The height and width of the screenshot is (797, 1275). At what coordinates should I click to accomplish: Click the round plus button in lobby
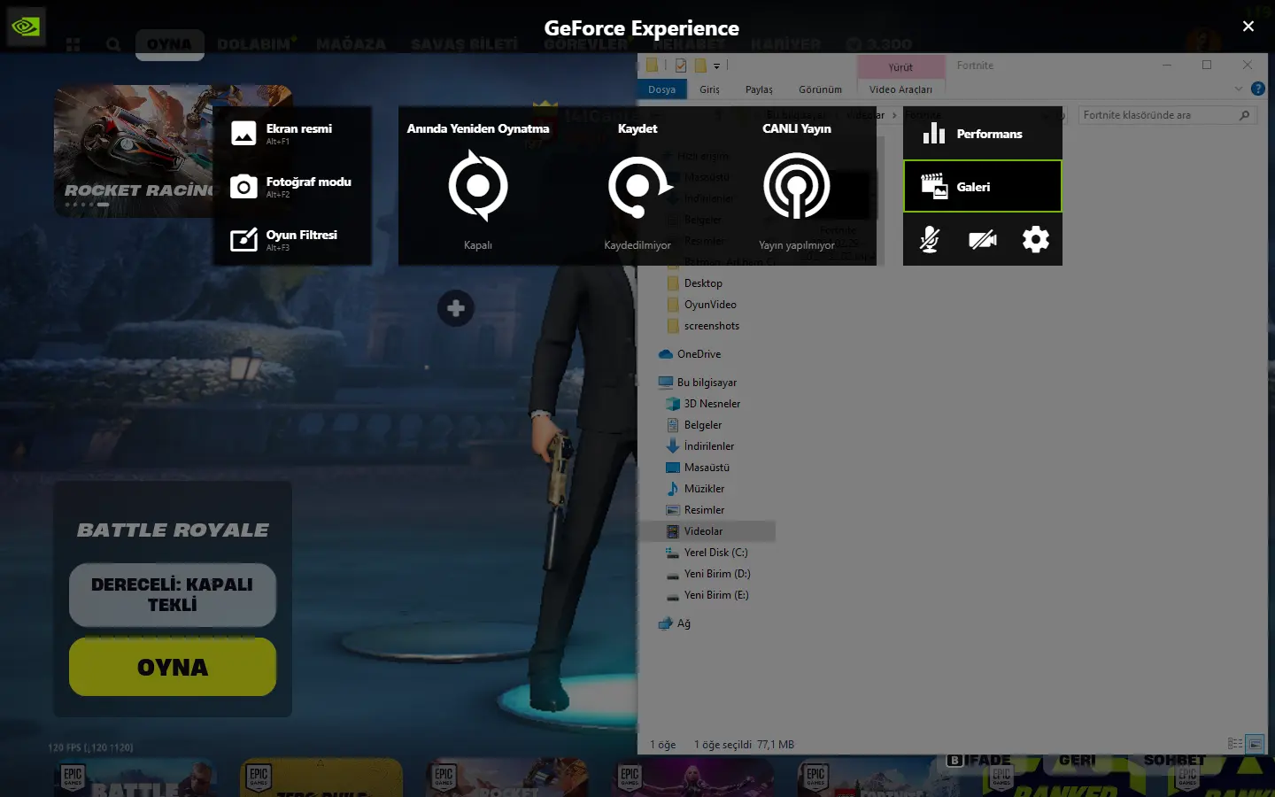click(x=456, y=308)
